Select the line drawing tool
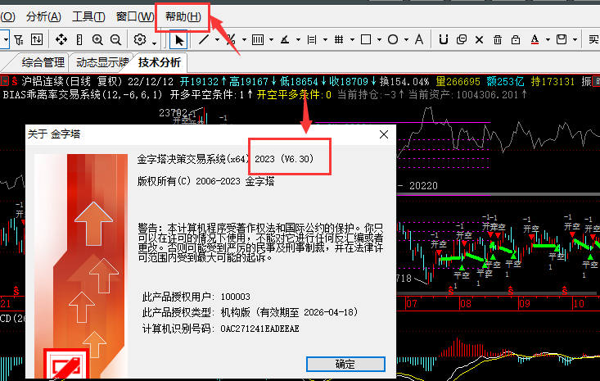 204,39
